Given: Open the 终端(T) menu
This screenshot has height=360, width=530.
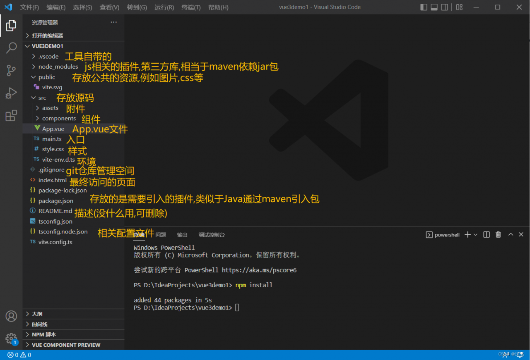Looking at the screenshot, I should point(191,7).
